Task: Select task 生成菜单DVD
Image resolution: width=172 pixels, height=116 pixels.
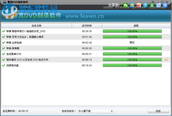Action: click(x=14, y=54)
